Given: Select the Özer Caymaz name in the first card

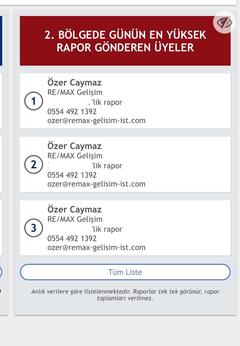Looking at the screenshot, I should 74,83.
